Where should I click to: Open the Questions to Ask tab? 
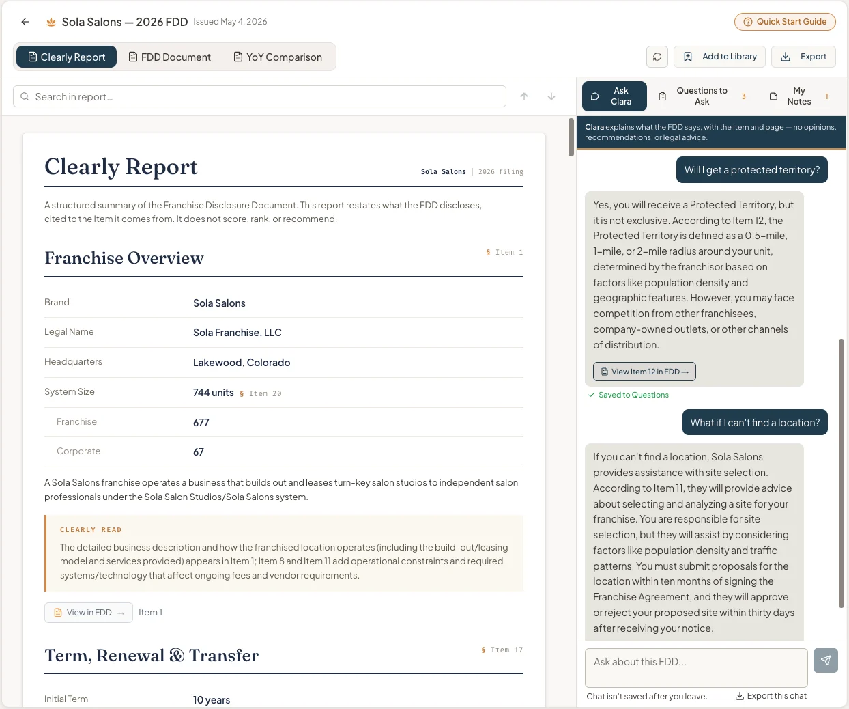(702, 96)
